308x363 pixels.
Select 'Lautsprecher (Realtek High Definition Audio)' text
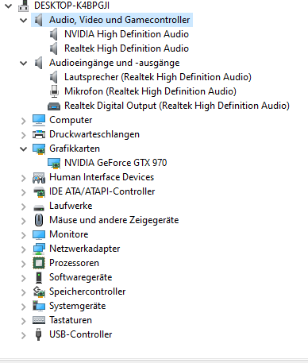click(x=158, y=77)
